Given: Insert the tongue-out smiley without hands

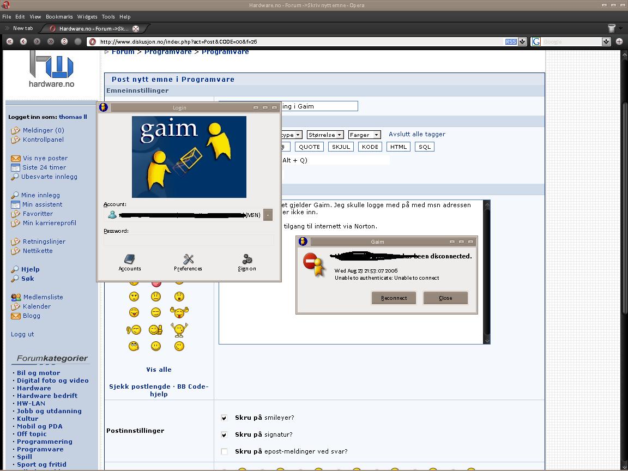Looking at the screenshot, I should pyautogui.click(x=134, y=312).
